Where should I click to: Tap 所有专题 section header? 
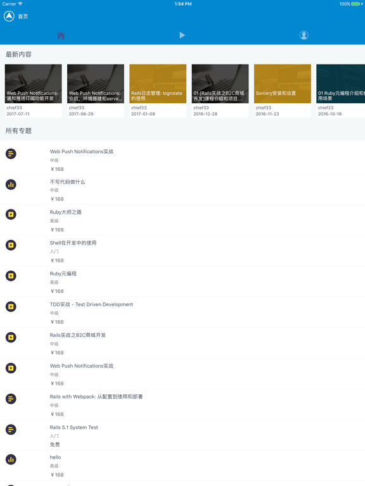[x=18, y=131]
